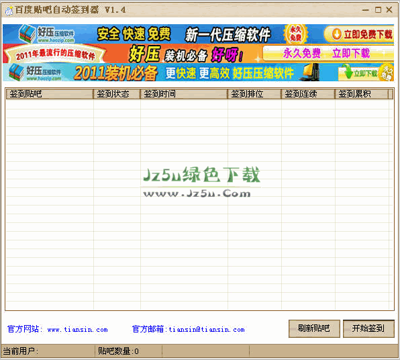Sort by 签到时间 column header
Screen dimensions: 400x360
[x=184, y=94]
